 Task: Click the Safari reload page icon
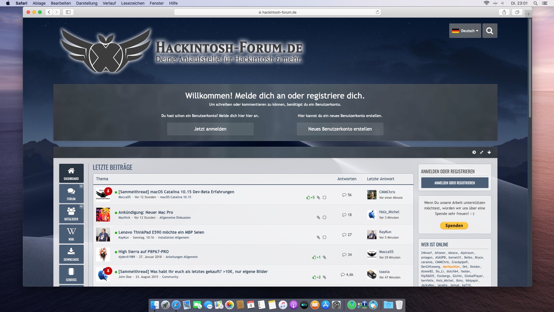click(x=377, y=12)
